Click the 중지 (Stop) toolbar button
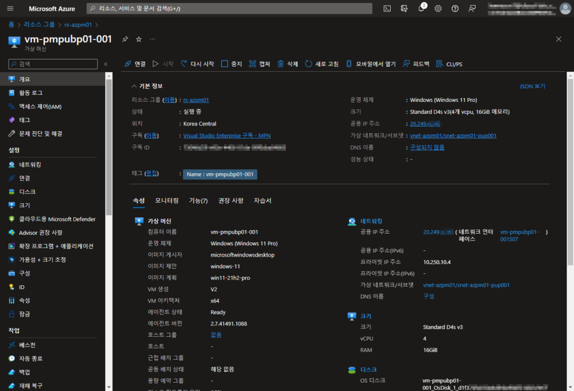574x391 pixels. [x=232, y=64]
